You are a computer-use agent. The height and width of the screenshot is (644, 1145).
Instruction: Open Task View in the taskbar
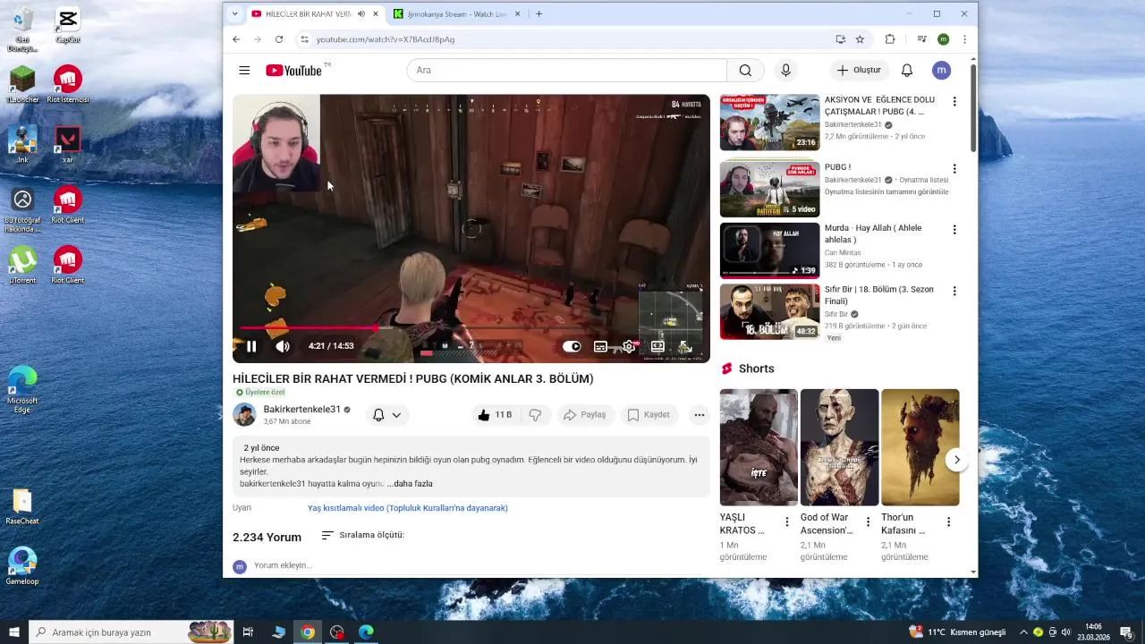click(x=248, y=632)
